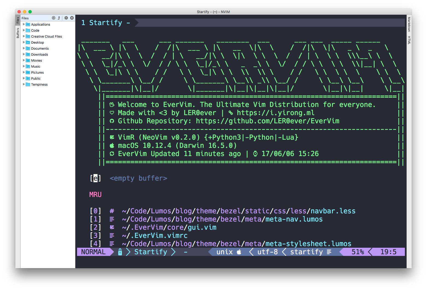Open the HTML preview side tab

(x=409, y=40)
